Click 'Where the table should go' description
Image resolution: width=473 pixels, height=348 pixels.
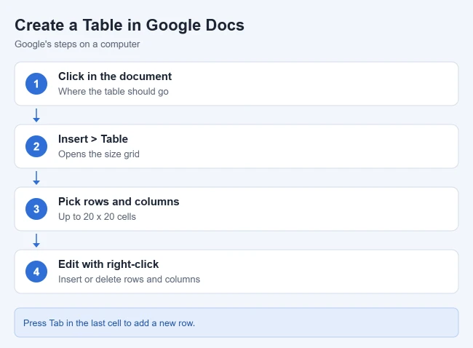pos(114,92)
